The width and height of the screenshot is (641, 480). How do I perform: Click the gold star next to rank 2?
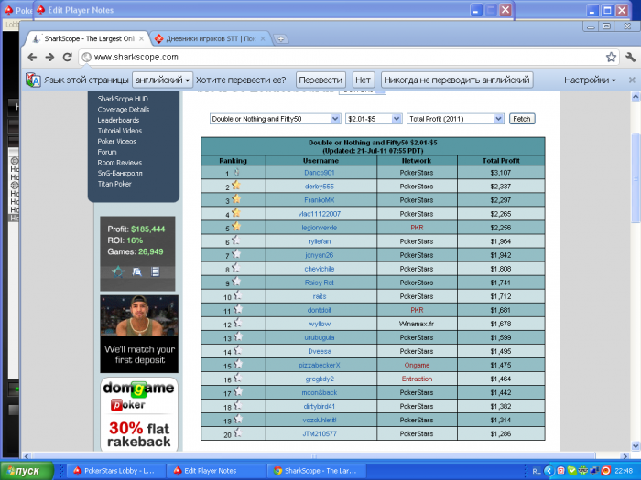[x=236, y=186]
